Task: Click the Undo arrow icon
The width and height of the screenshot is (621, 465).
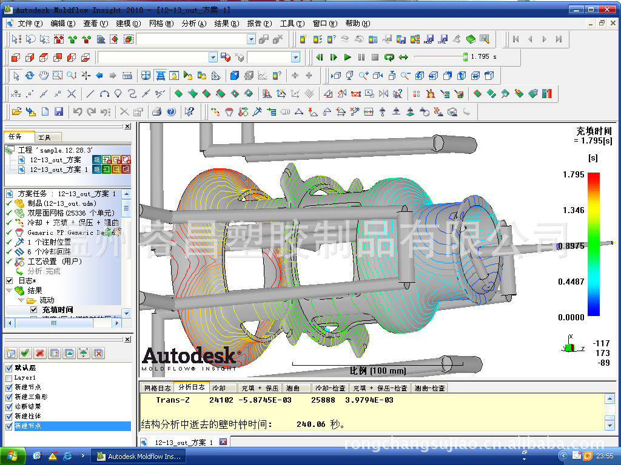Action: click(x=77, y=112)
